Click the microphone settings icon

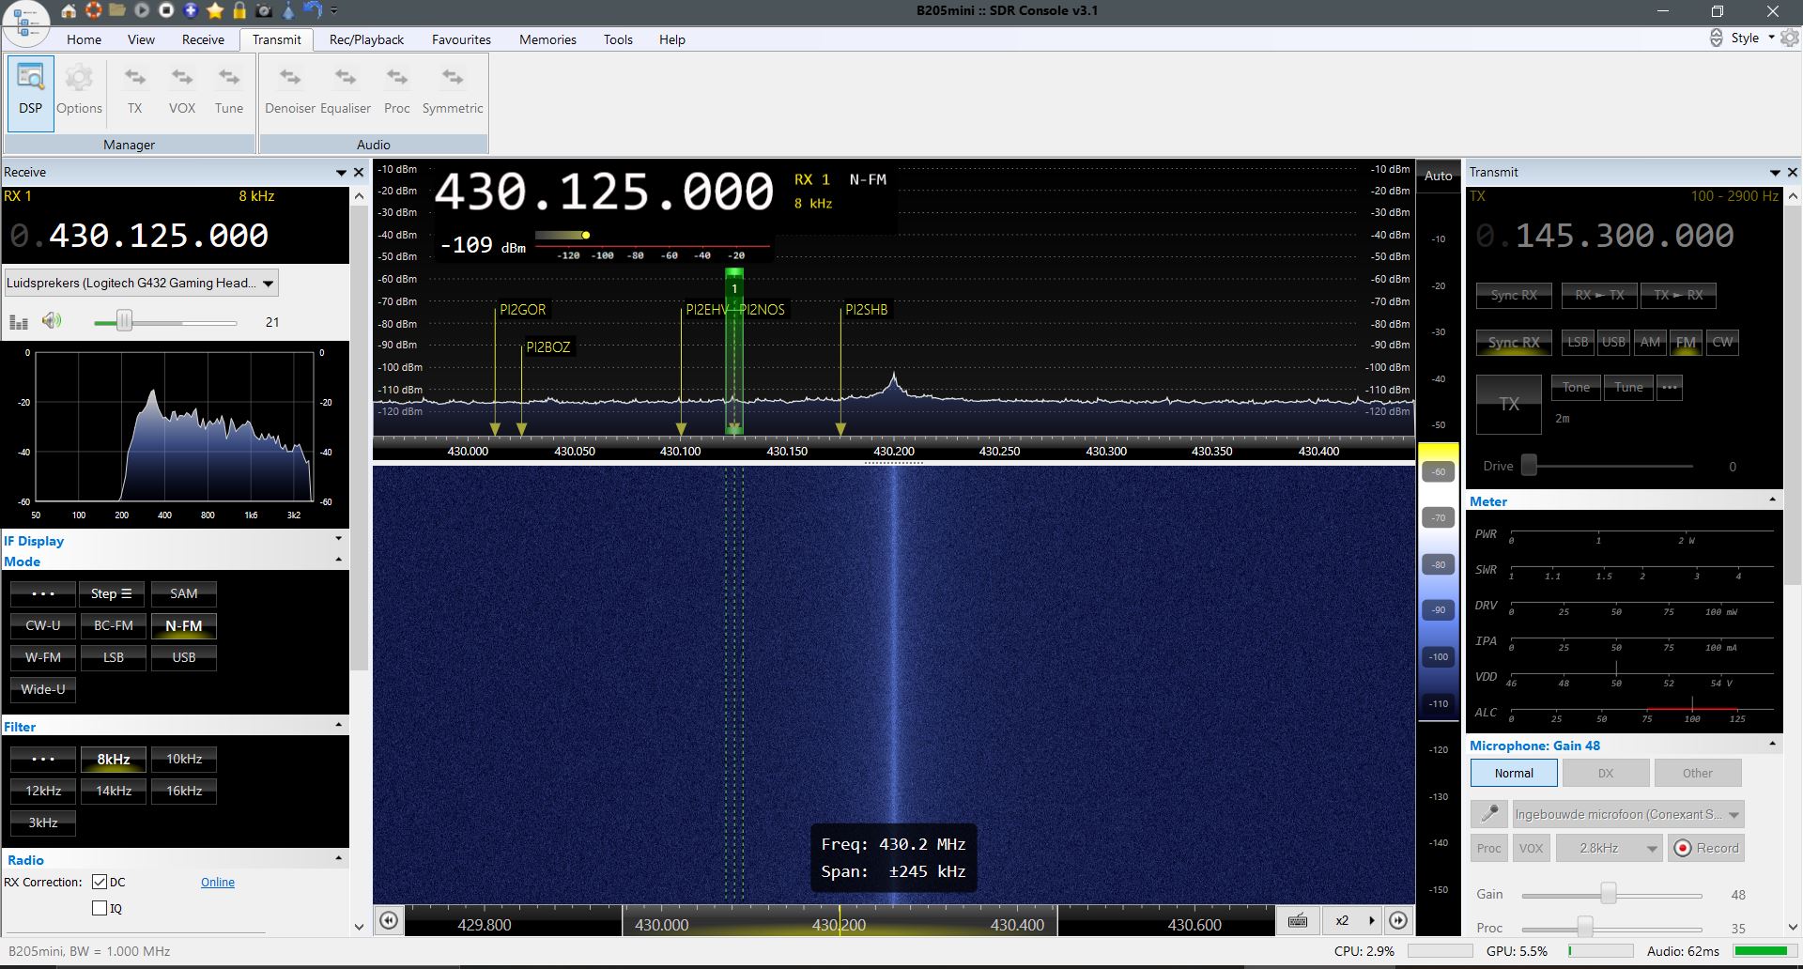coord(1488,814)
